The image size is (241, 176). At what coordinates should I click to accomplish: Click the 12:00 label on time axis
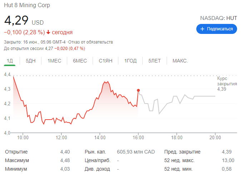61,137
